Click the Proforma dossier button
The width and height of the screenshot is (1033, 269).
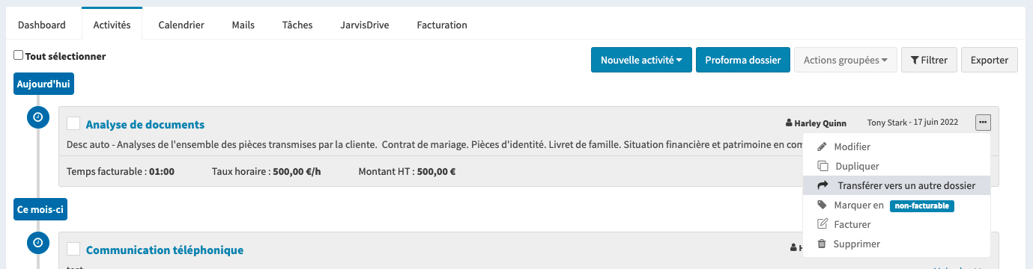(743, 60)
